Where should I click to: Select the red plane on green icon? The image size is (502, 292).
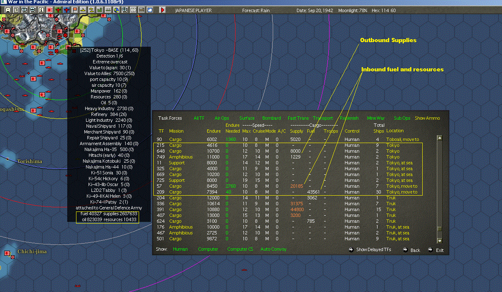58,10
